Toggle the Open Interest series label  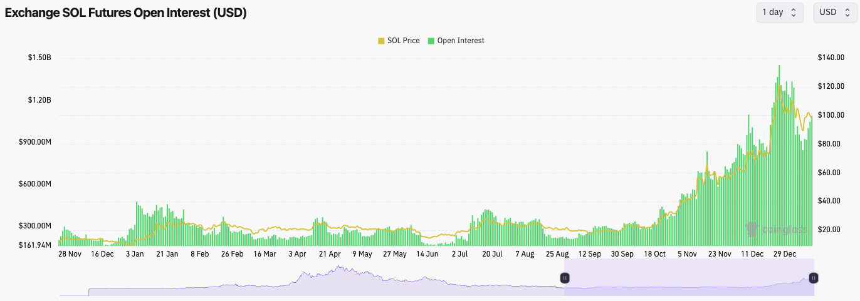(x=461, y=41)
